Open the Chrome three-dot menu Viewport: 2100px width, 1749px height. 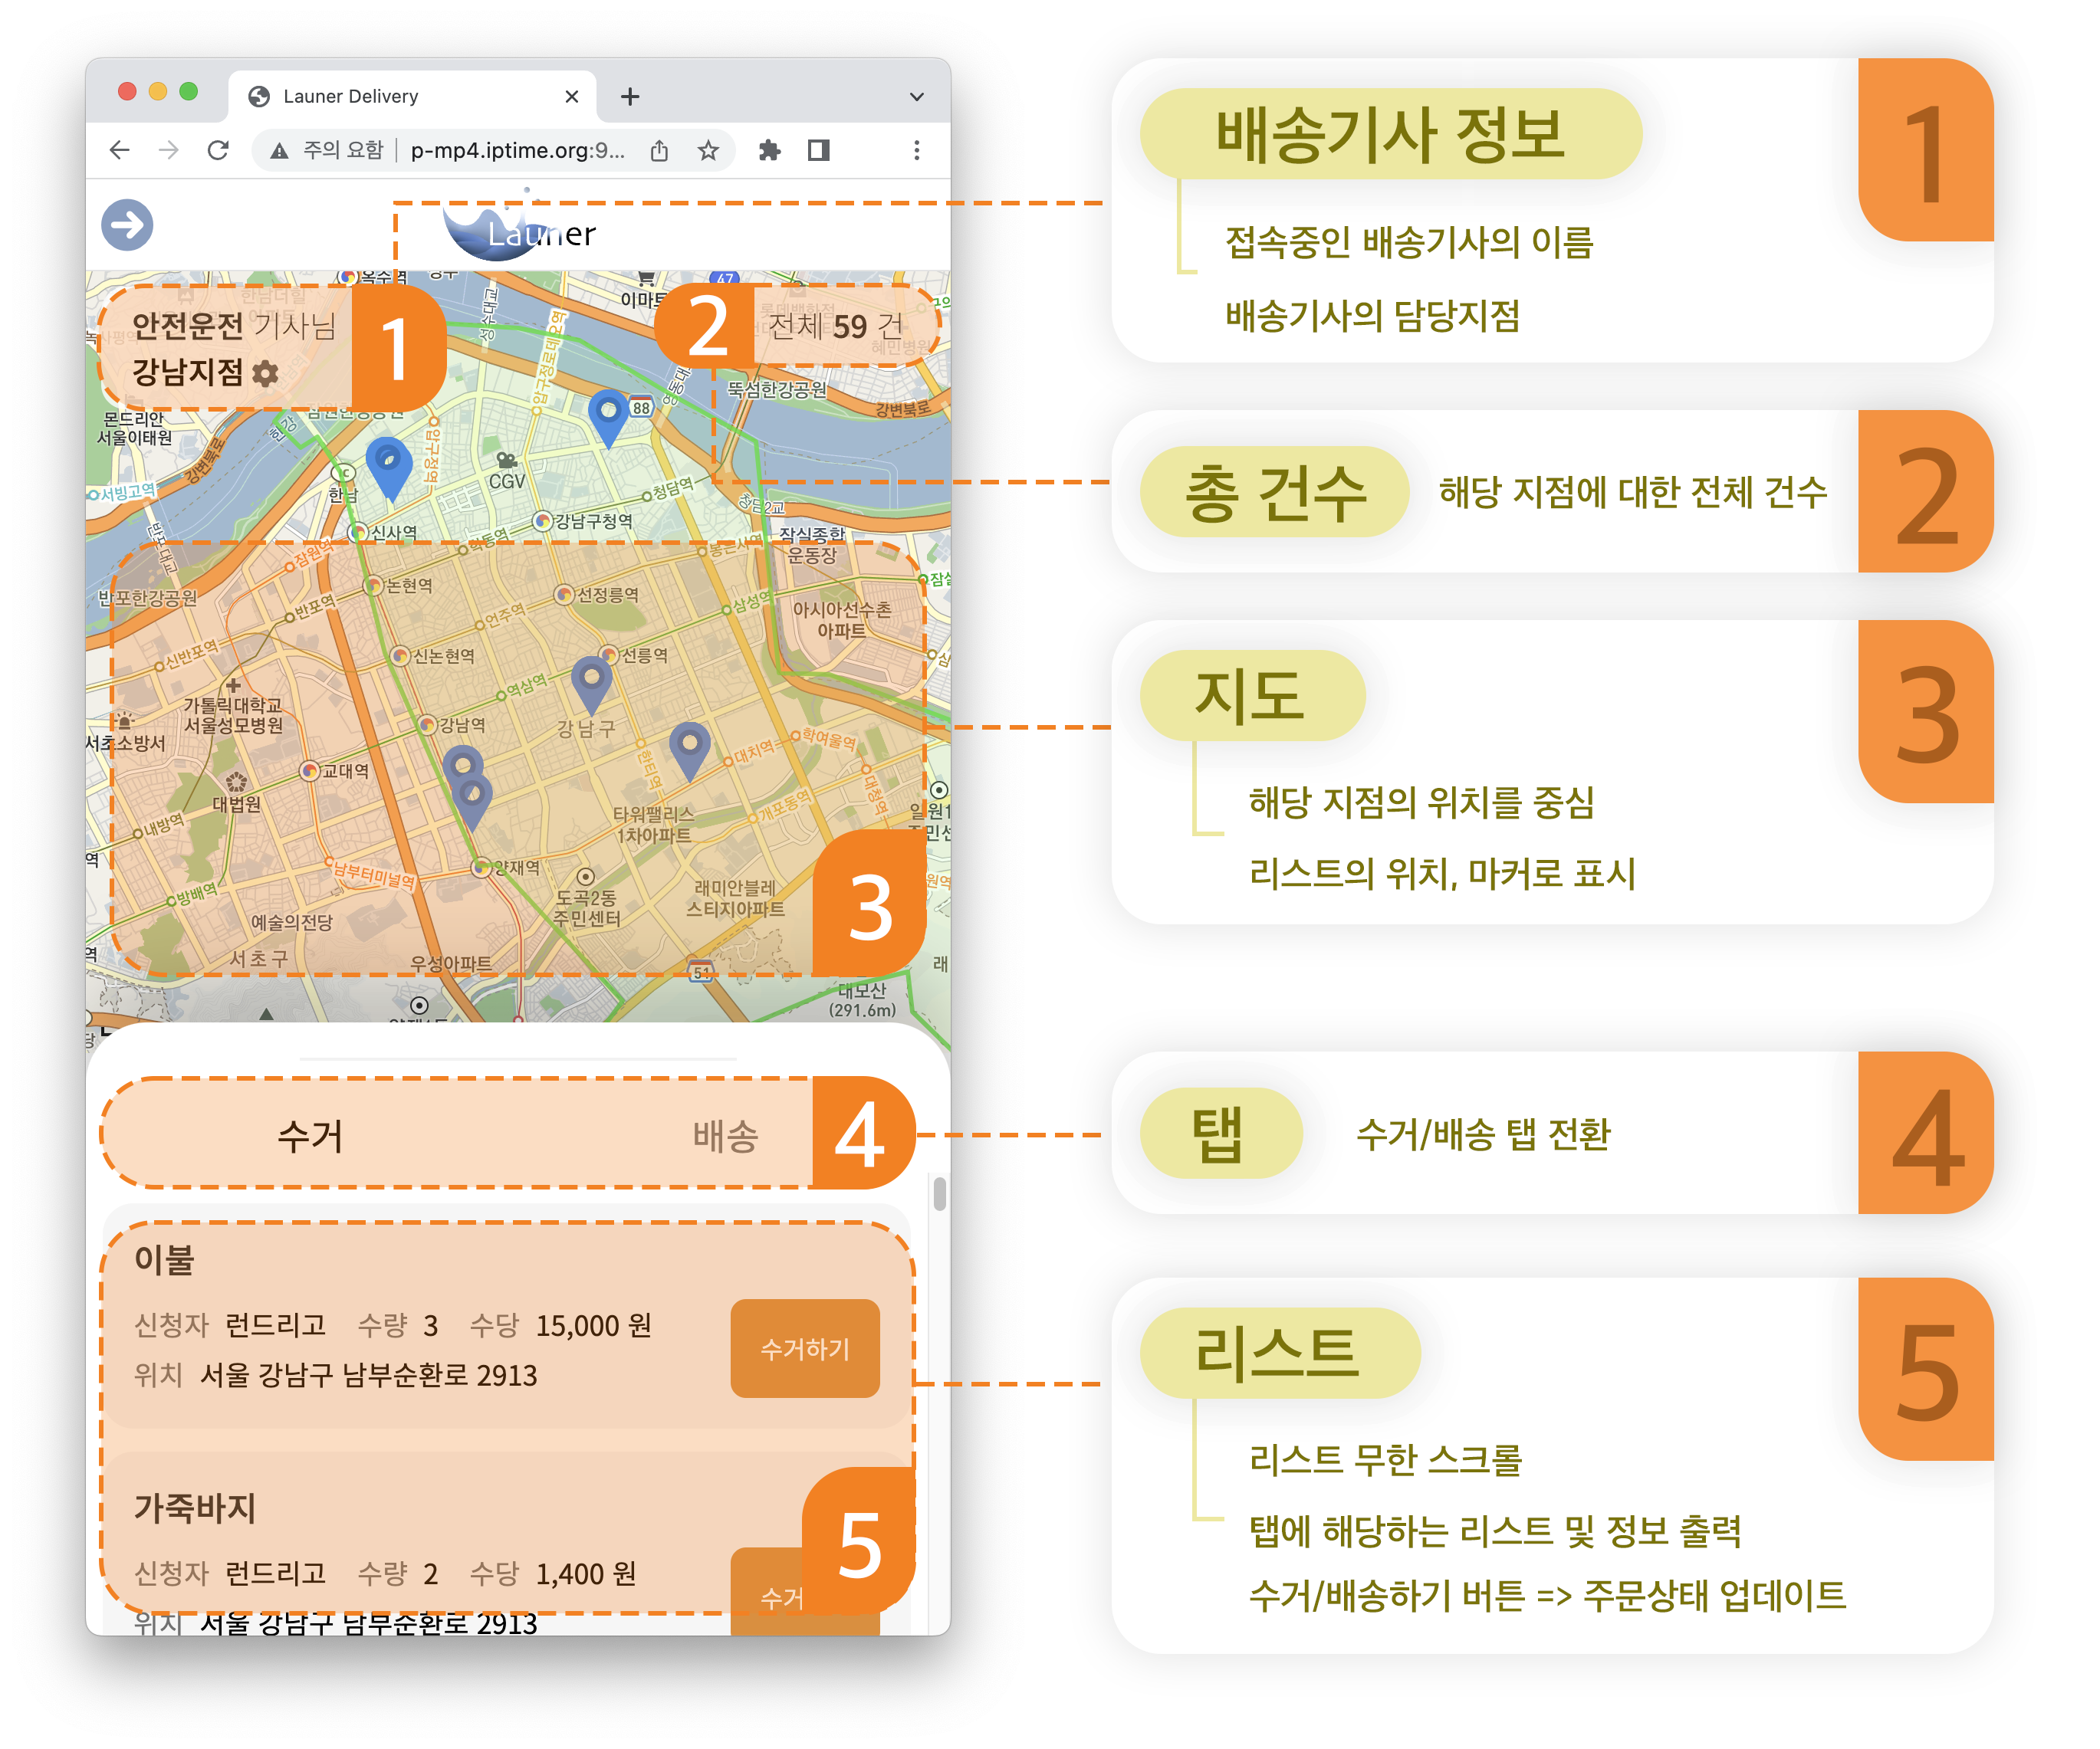point(916,150)
